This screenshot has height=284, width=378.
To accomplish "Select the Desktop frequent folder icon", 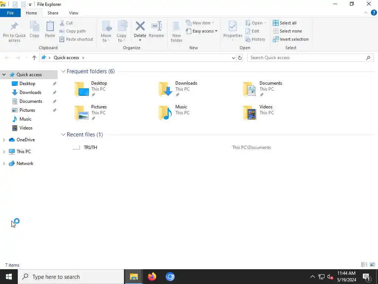I will coord(82,89).
